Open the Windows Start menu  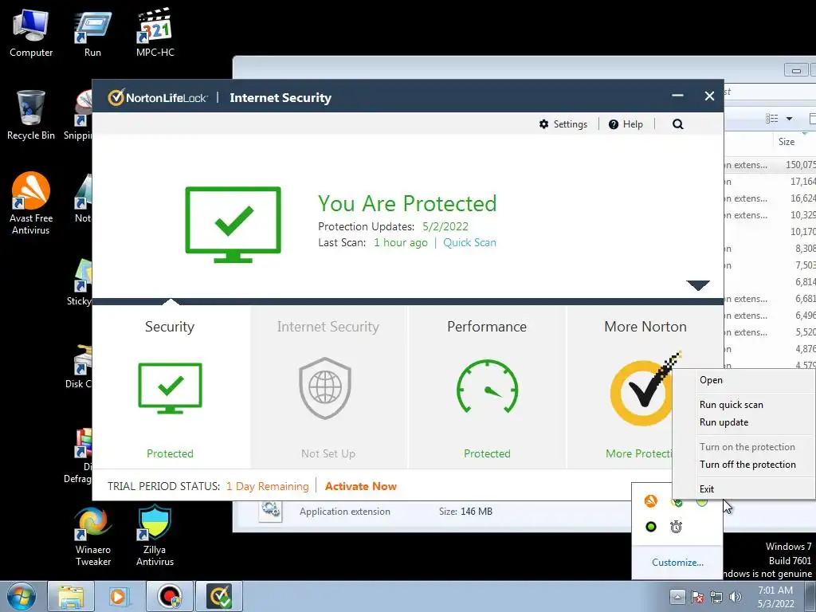(x=22, y=596)
